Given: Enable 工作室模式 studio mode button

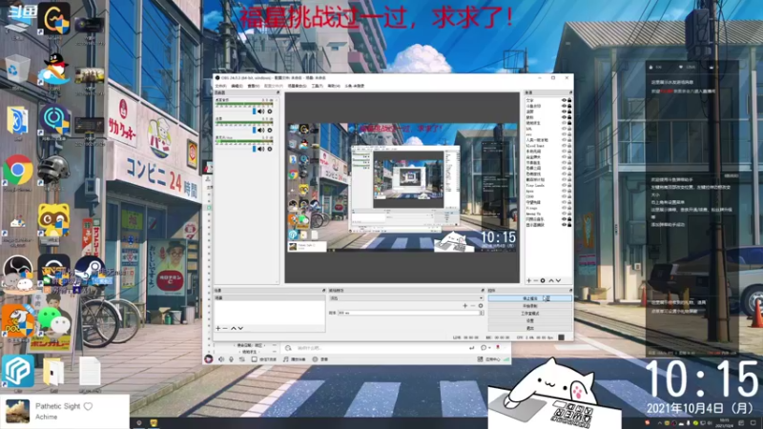Looking at the screenshot, I should (x=530, y=314).
